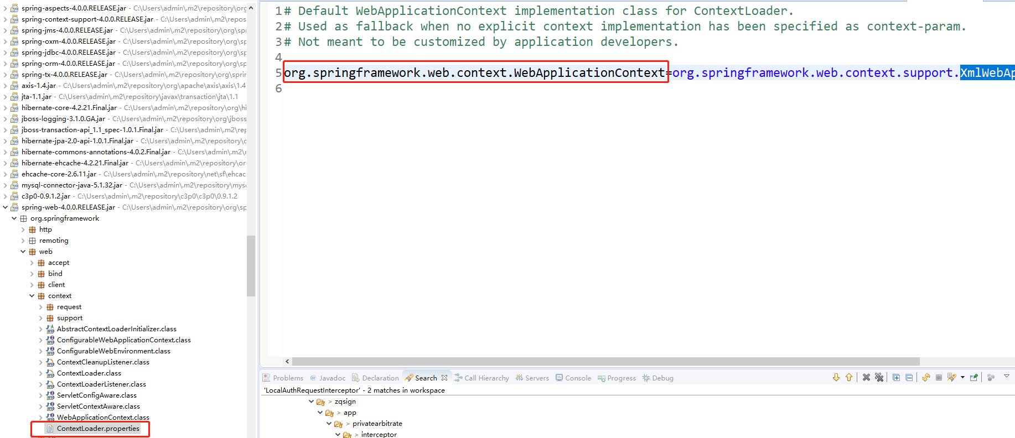The height and width of the screenshot is (438, 1015).
Task: Expand the http package
Action: [23, 230]
